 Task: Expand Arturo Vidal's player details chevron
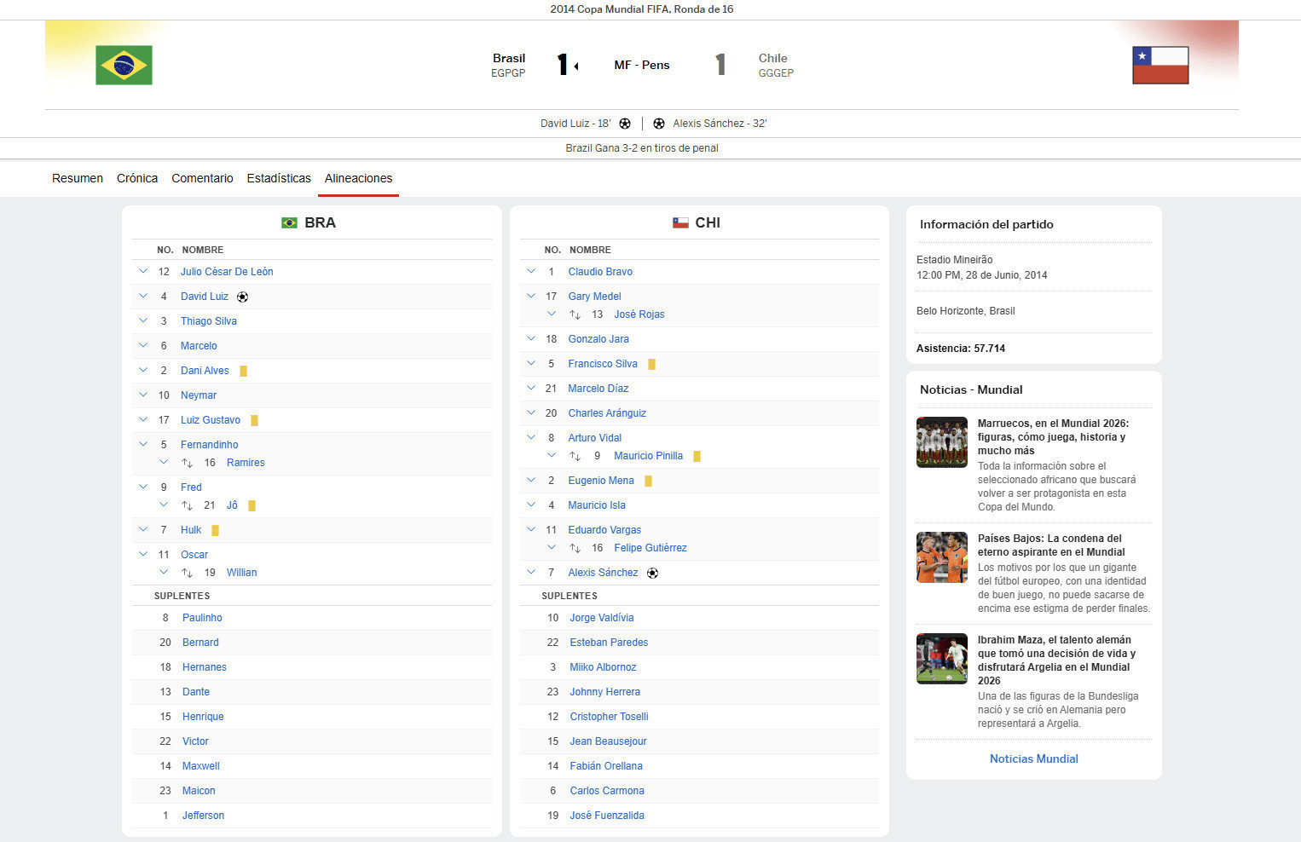[x=531, y=438]
